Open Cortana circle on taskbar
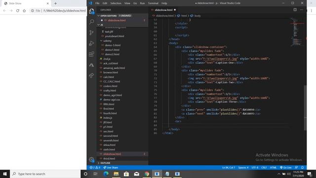This screenshot has width=316, height=178. [x=85, y=174]
